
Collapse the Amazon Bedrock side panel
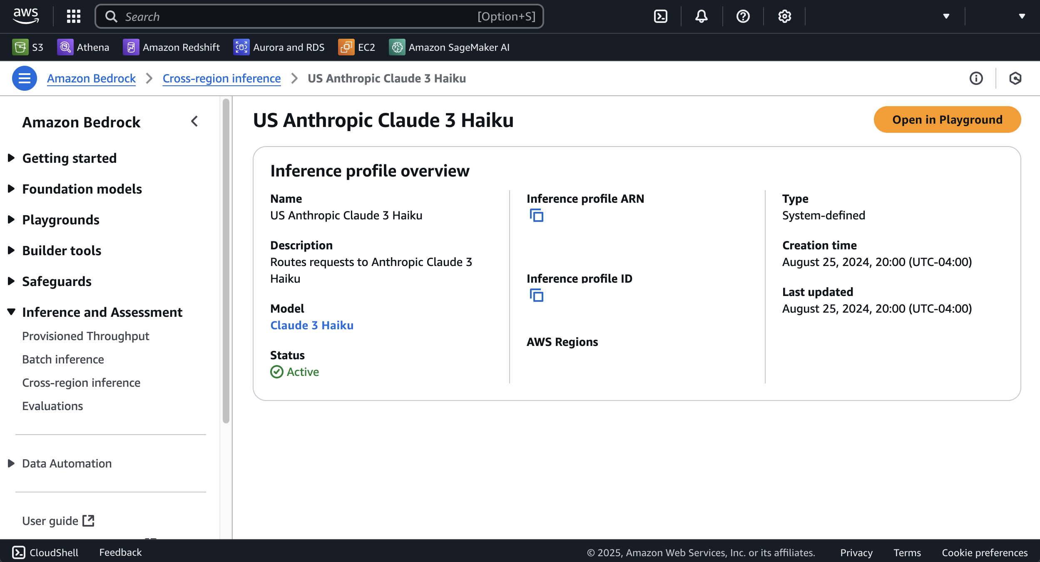coord(194,122)
